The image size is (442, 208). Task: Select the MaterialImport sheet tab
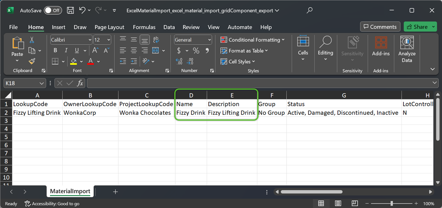click(70, 191)
